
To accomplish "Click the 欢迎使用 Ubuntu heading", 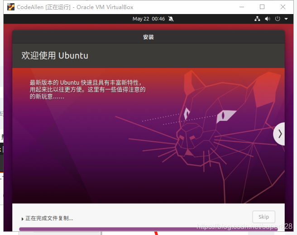I will coord(55,56).
